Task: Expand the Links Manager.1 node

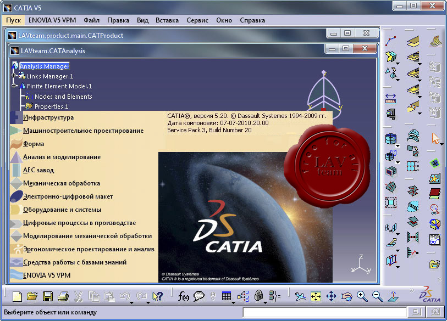Action: click(x=13, y=75)
